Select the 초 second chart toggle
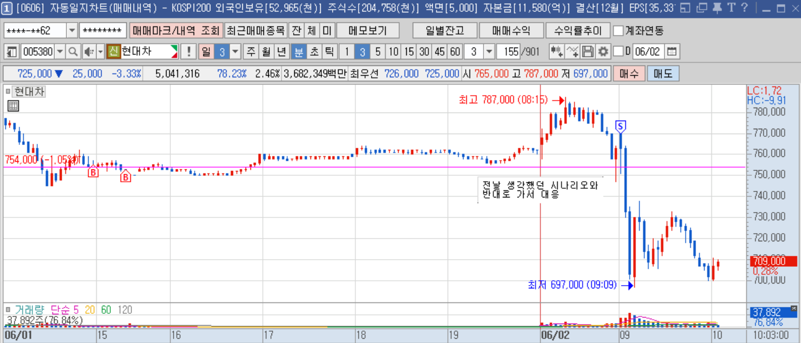The image size is (801, 343). [314, 52]
